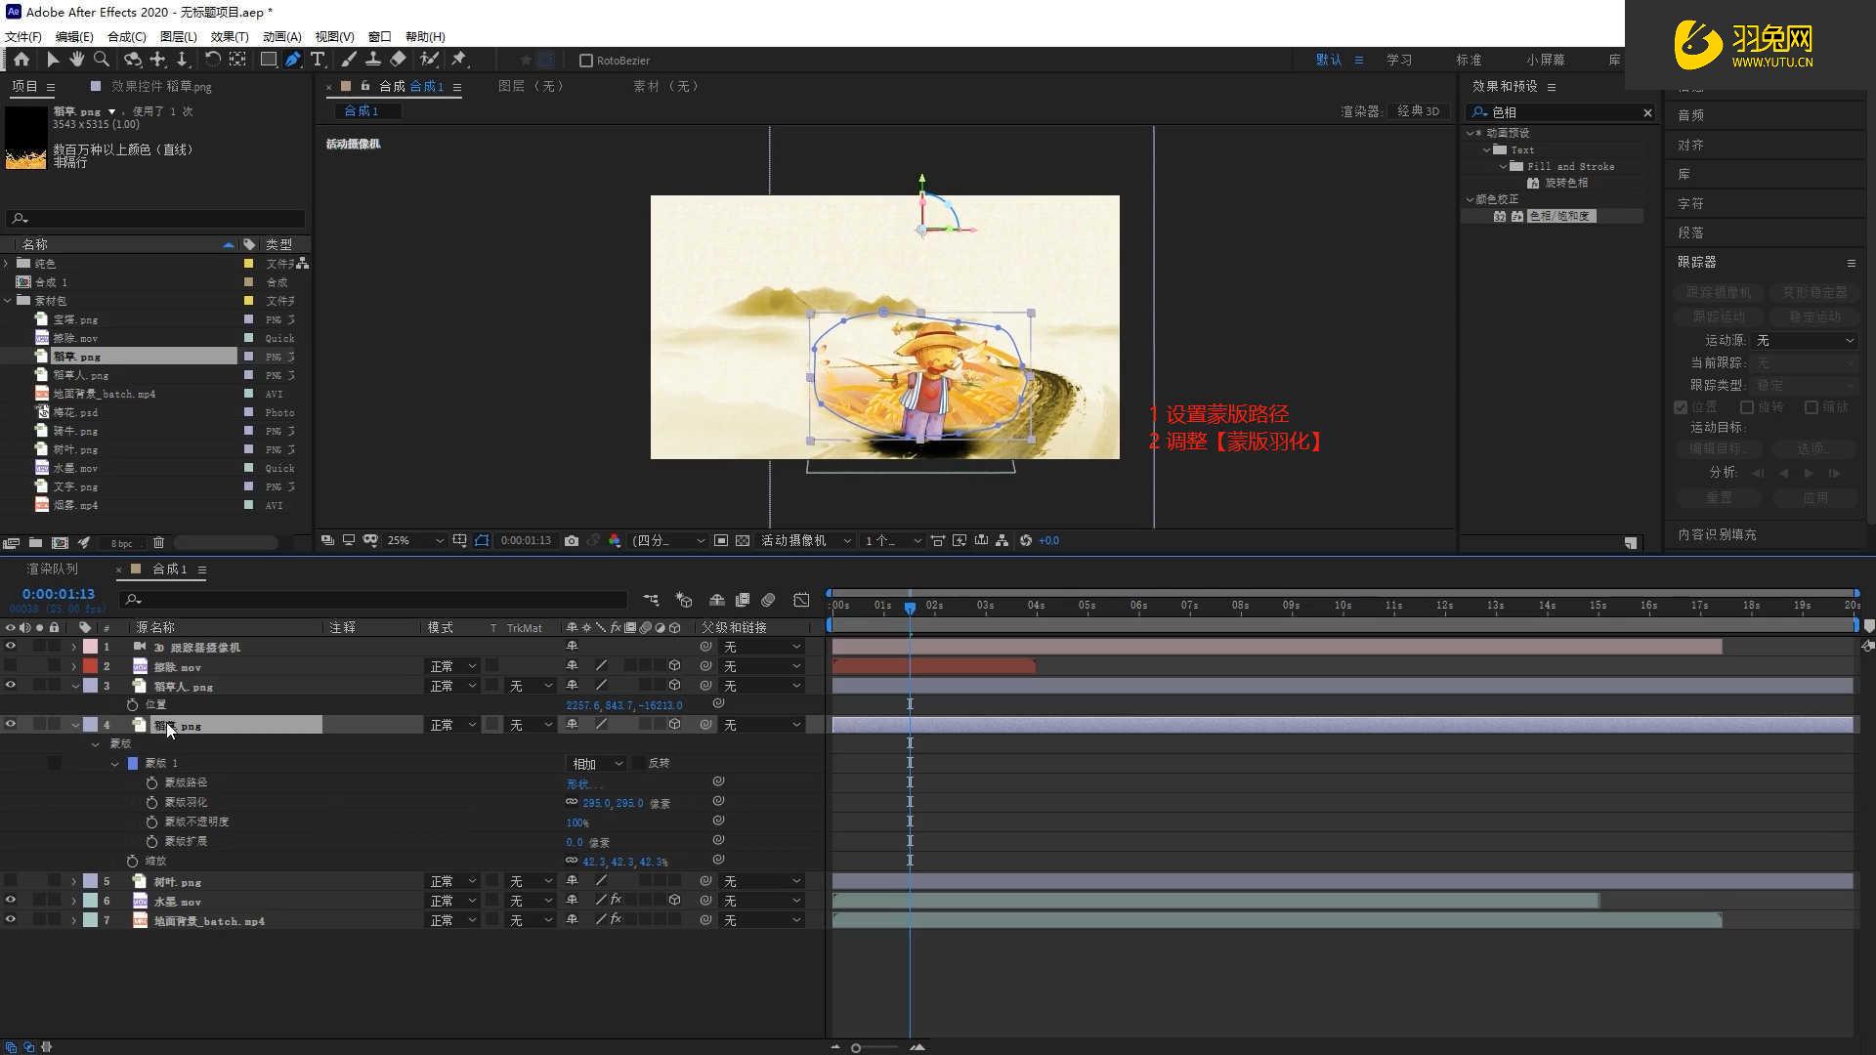Open 运动源 dropdown in Tracker
This screenshot has height=1055, width=1876.
pyautogui.click(x=1806, y=340)
